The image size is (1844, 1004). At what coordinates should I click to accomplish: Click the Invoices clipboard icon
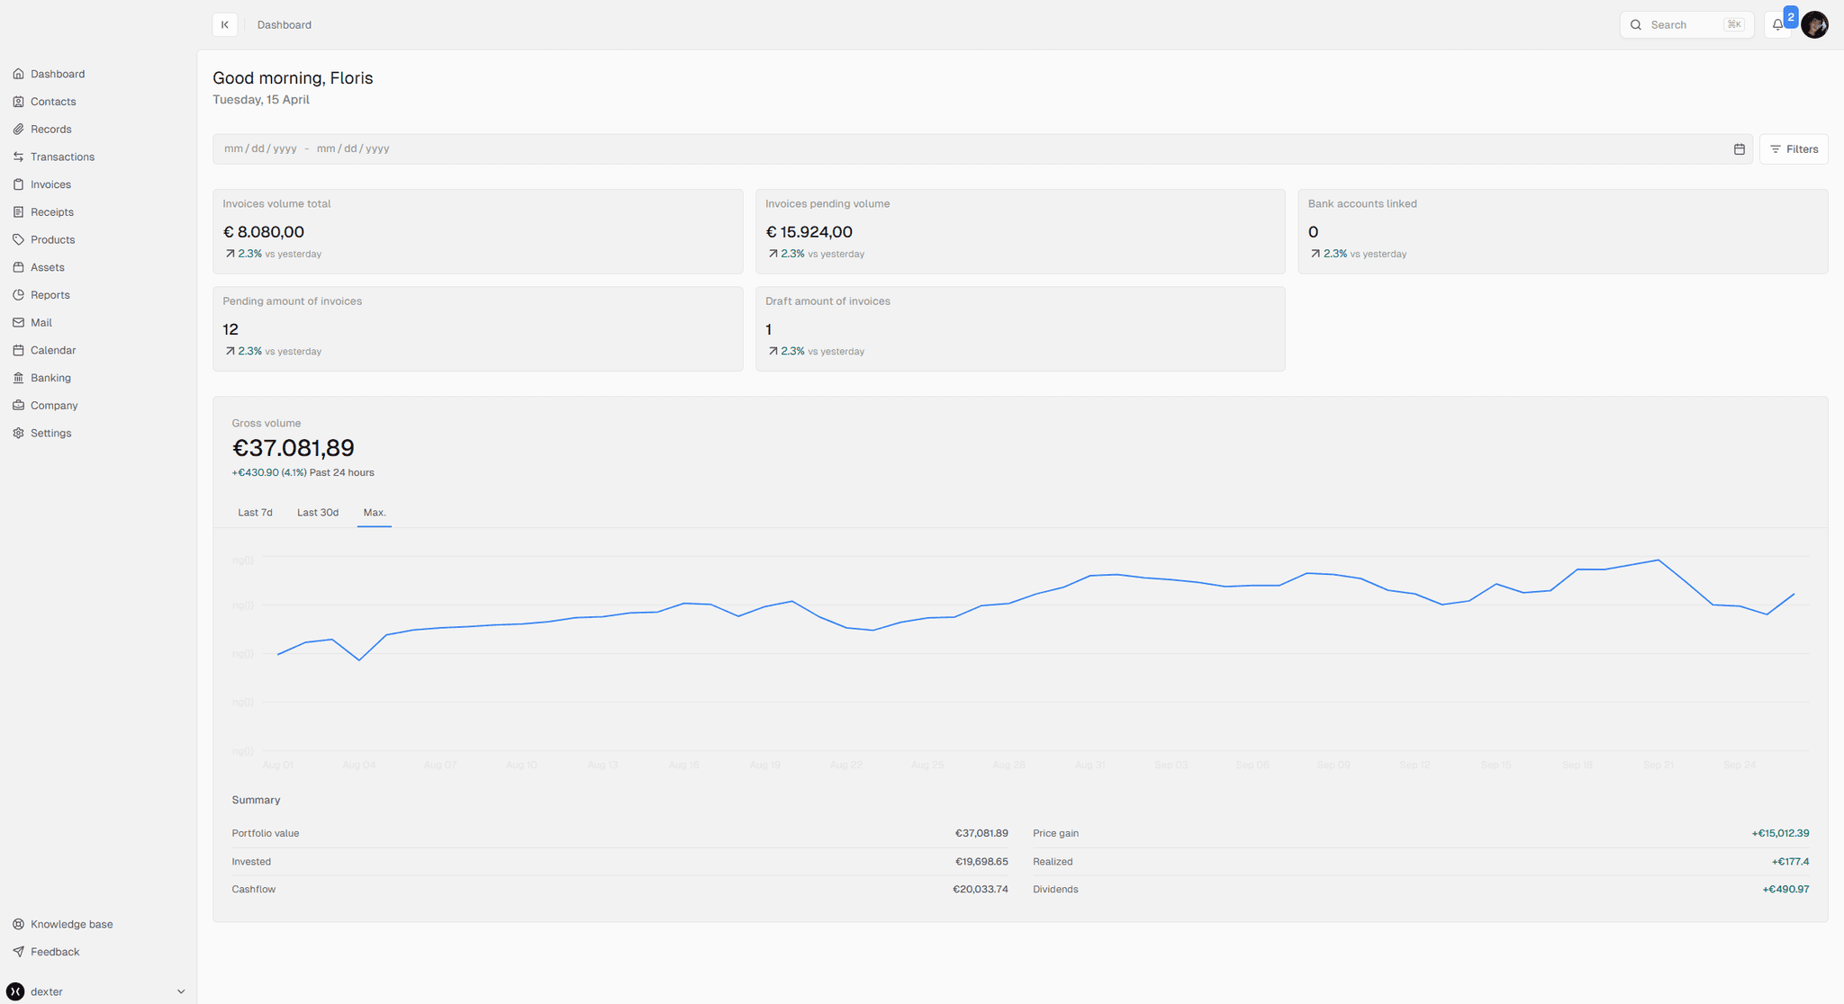click(x=18, y=184)
